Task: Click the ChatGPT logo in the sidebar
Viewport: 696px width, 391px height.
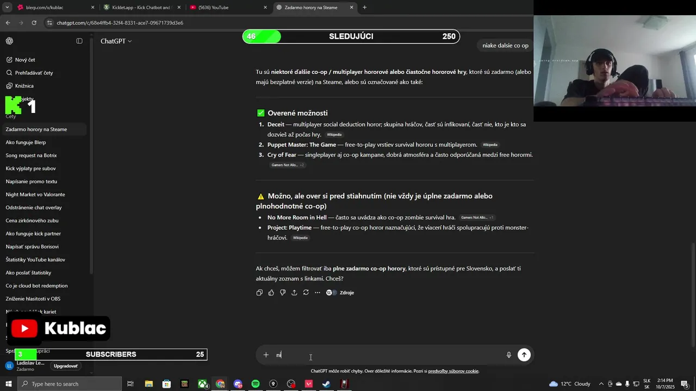Action: [9, 41]
